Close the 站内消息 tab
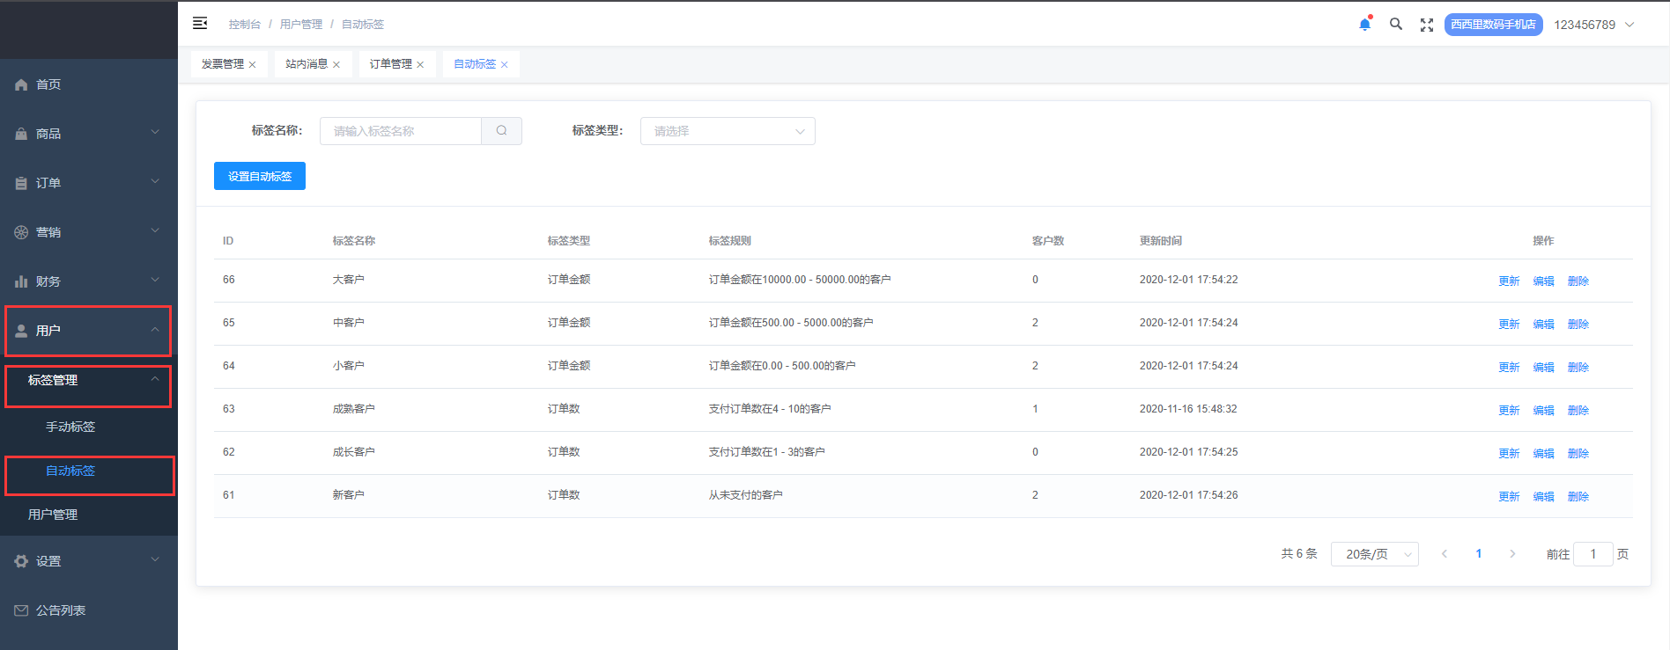Image resolution: width=1670 pixels, height=650 pixels. click(x=336, y=65)
